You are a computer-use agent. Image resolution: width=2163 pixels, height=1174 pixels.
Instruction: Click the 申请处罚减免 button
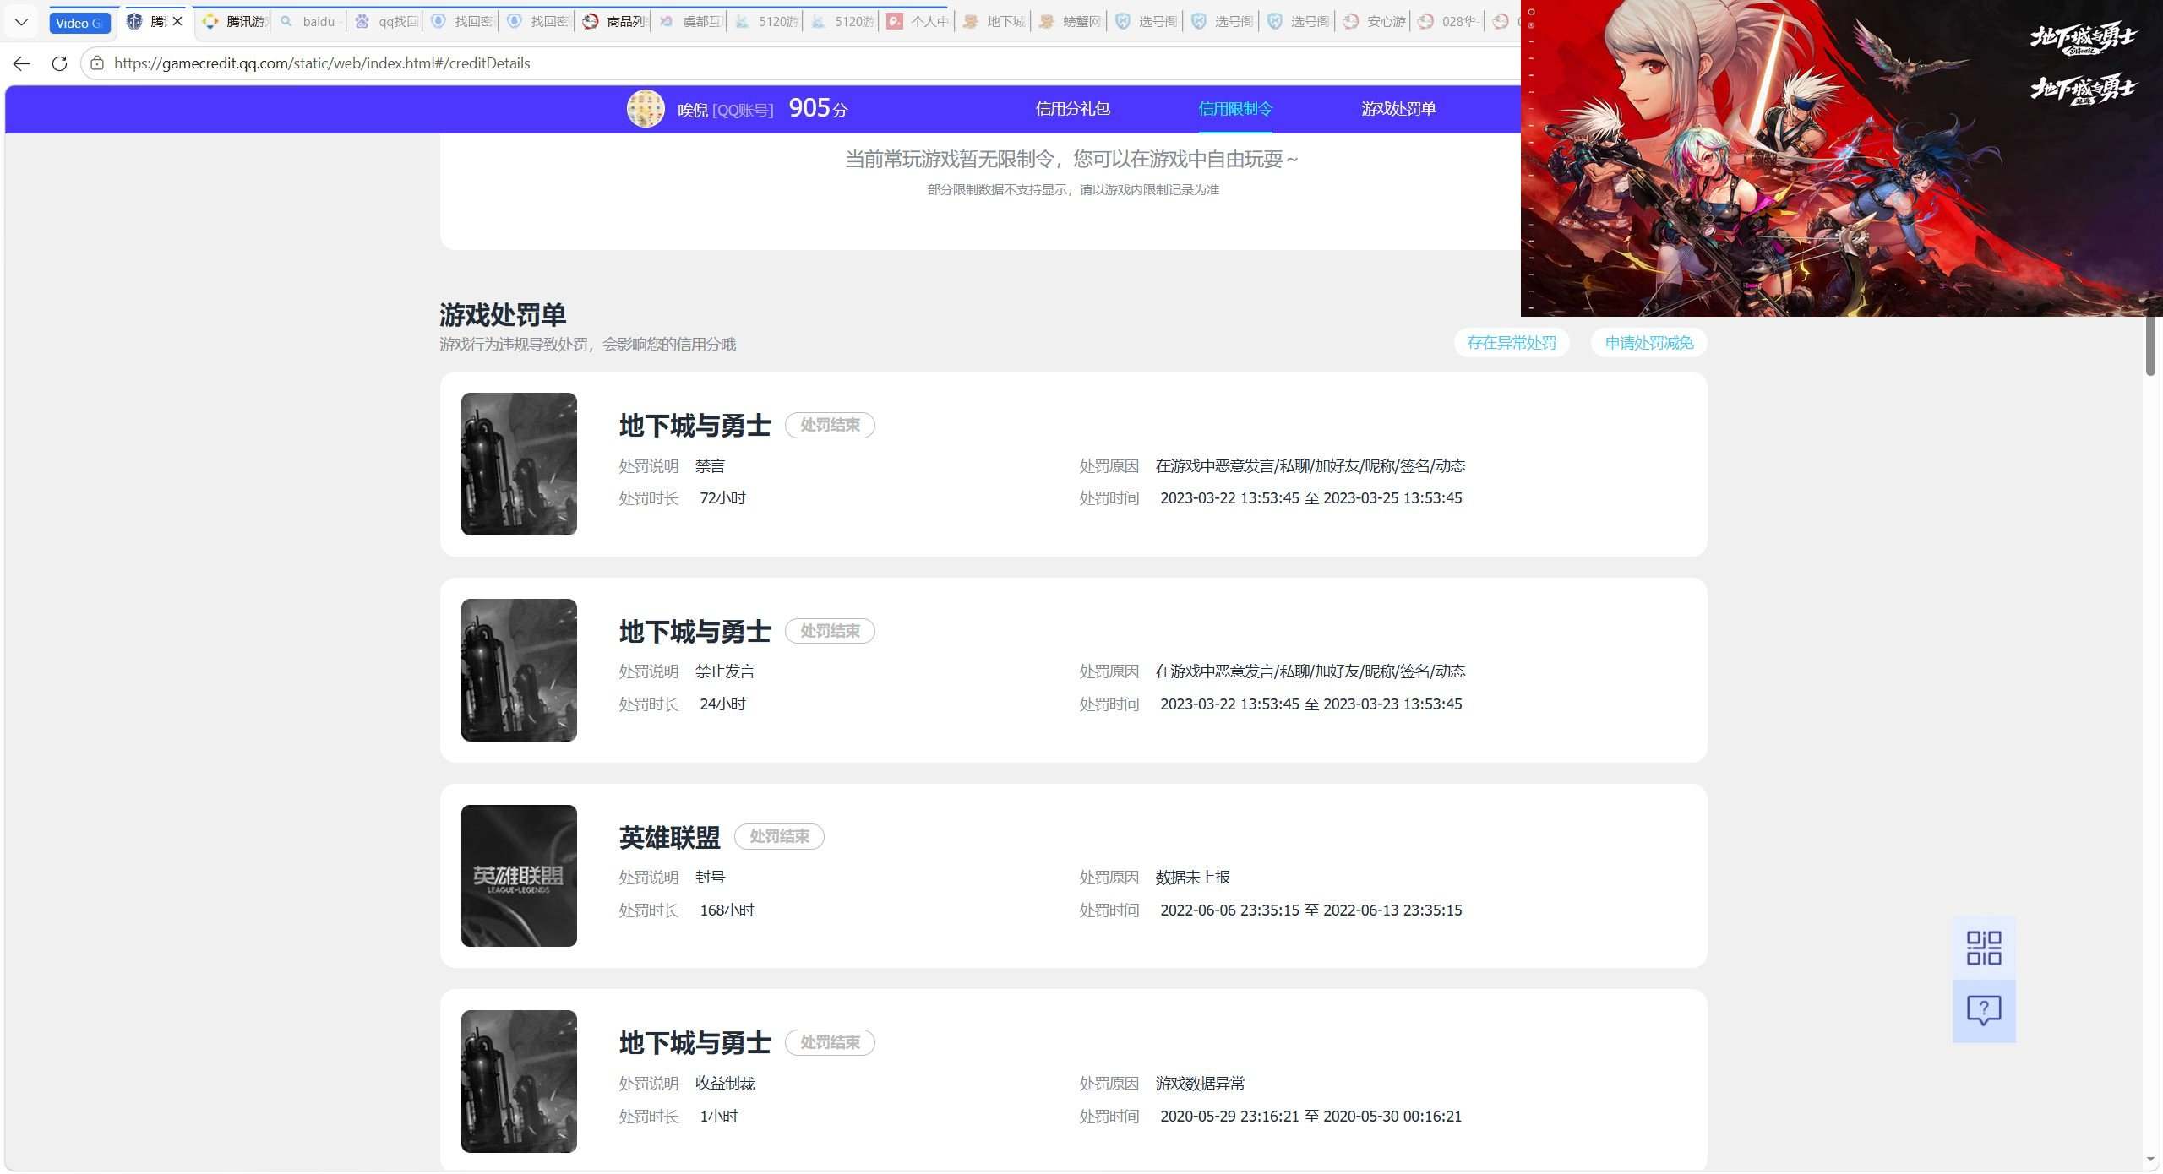[x=1649, y=343]
